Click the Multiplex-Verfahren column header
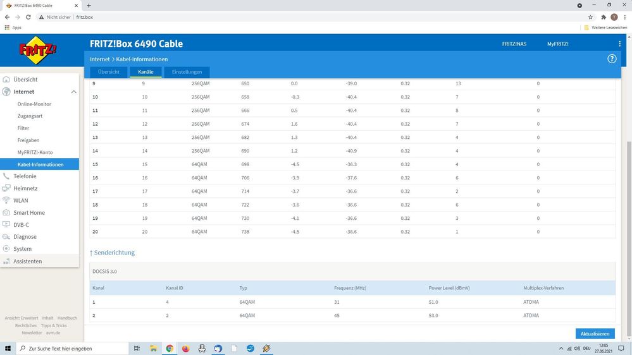The height and width of the screenshot is (355, 632). pos(543,288)
